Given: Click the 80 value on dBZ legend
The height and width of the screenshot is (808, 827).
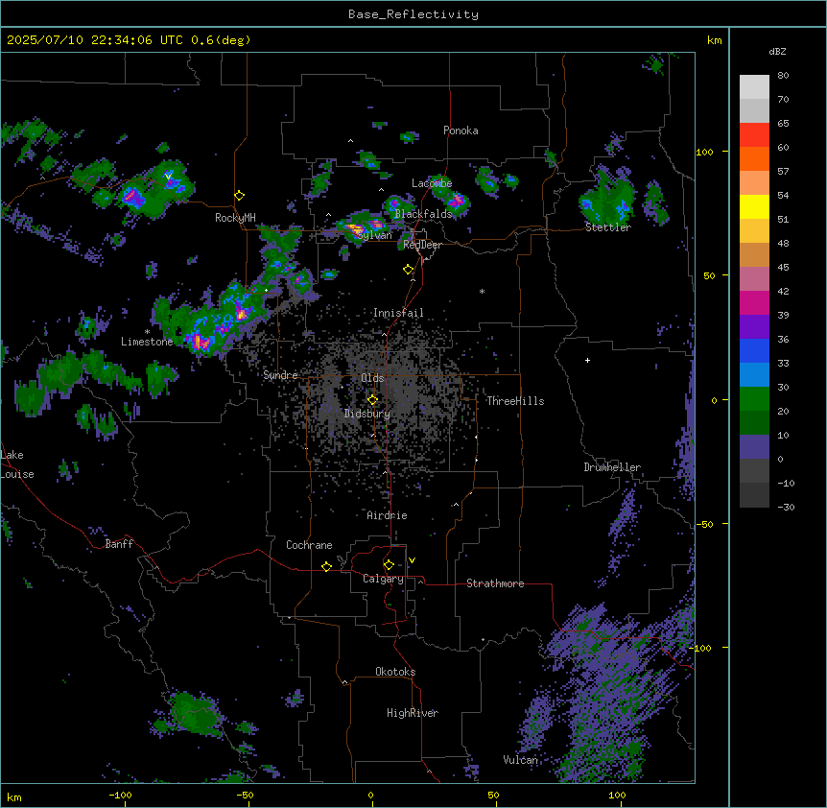Looking at the screenshot, I should (783, 76).
